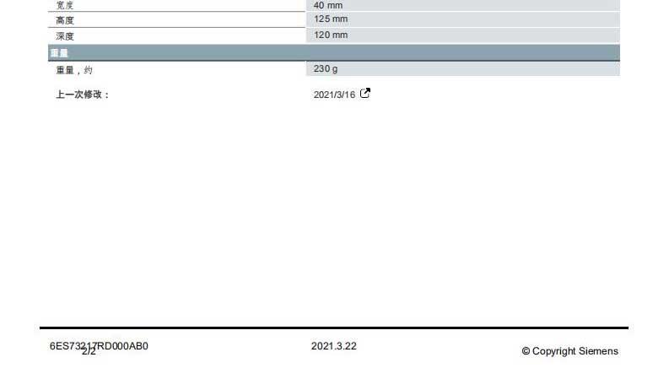Viewport: 669px width, 379px height.
Task: Click the 40 mm width value
Action: pos(328,5)
